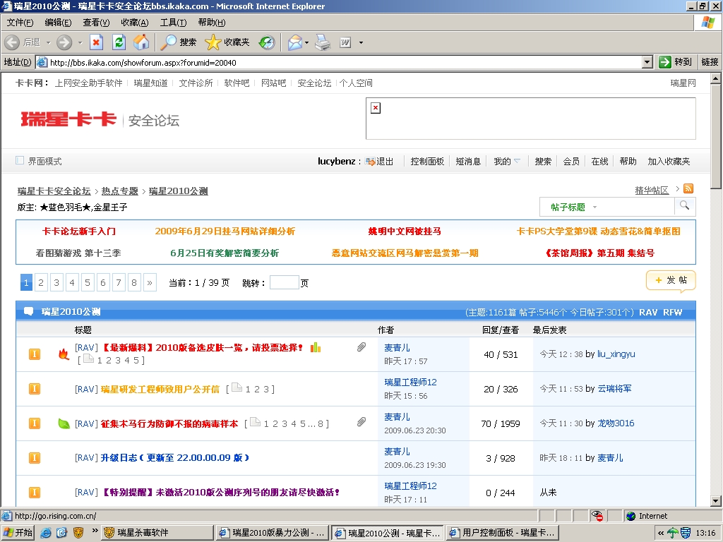The height and width of the screenshot is (542, 723).
Task: Open the RSS feed icon
Action: pyautogui.click(x=688, y=189)
